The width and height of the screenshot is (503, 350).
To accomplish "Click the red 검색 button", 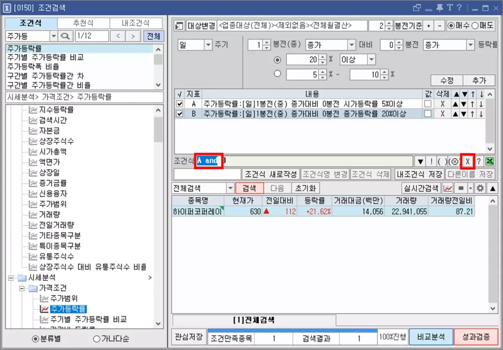I will pos(249,188).
